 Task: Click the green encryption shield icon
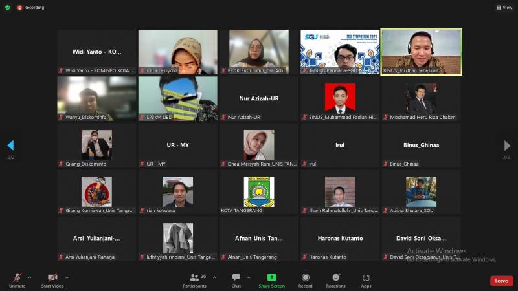(7, 8)
